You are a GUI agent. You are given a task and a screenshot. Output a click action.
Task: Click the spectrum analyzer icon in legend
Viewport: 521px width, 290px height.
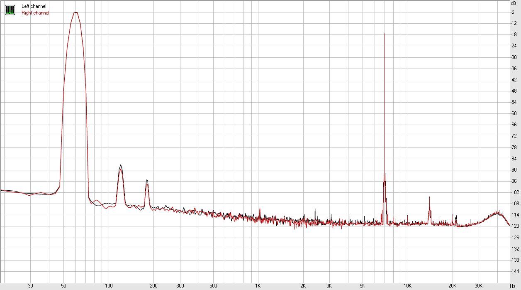(x=10, y=10)
